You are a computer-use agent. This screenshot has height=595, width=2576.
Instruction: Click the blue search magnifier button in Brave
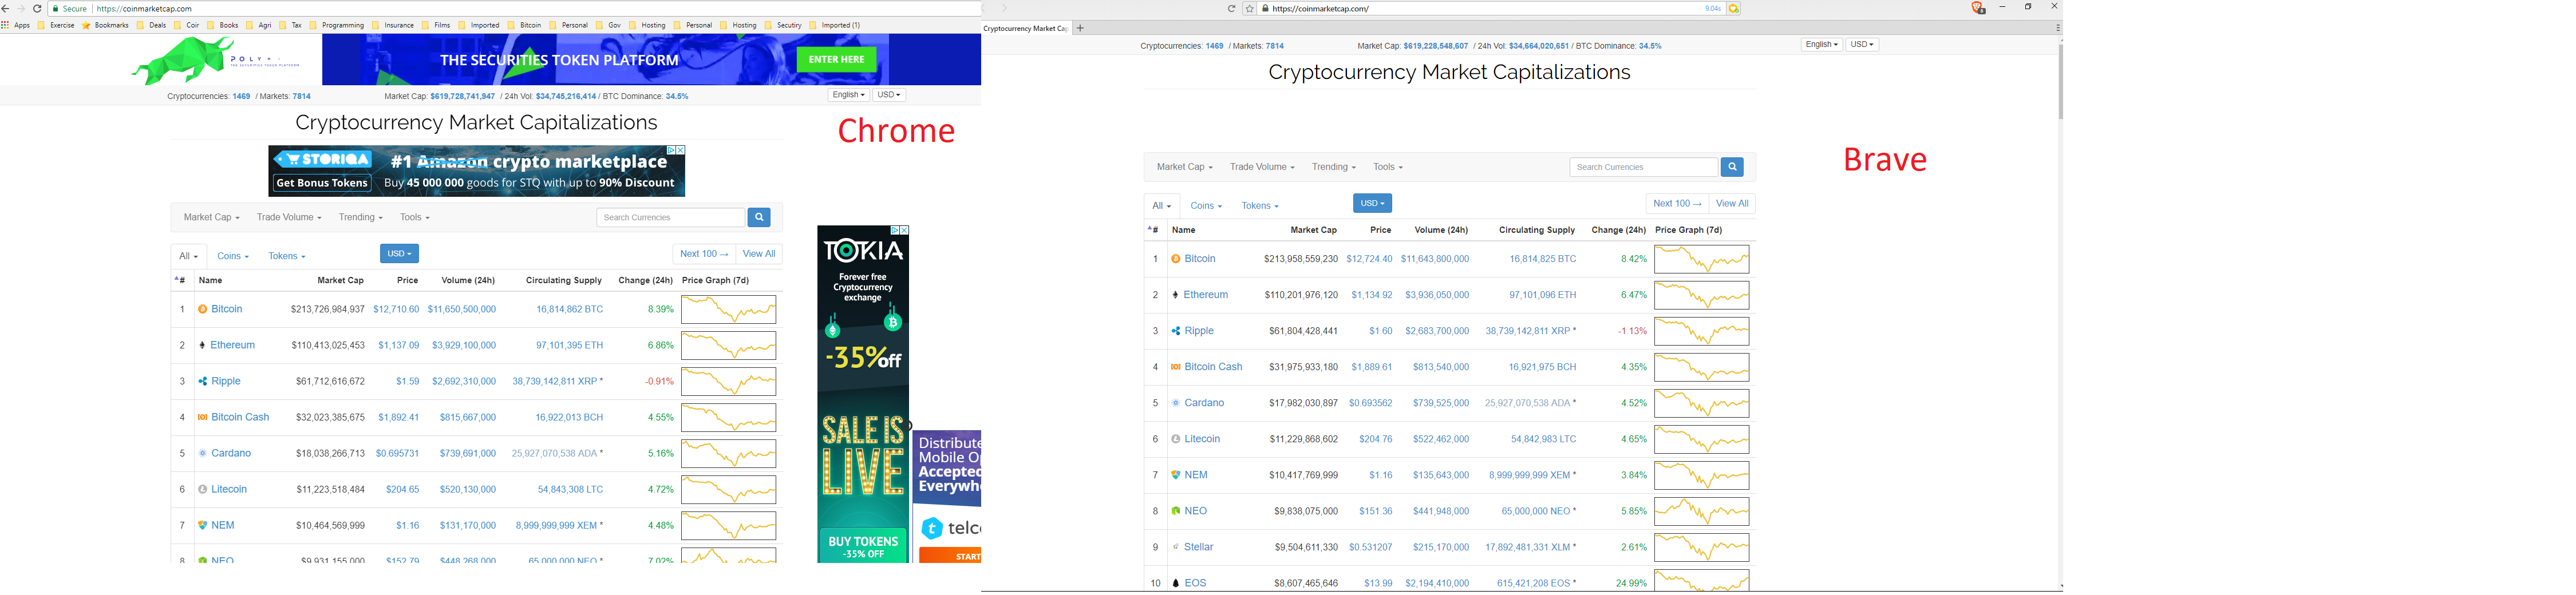(x=1732, y=167)
